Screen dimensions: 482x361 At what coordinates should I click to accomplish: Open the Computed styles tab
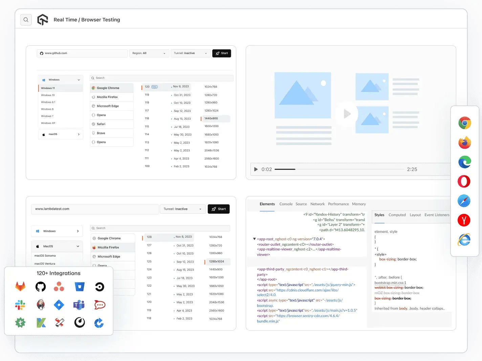coord(397,215)
